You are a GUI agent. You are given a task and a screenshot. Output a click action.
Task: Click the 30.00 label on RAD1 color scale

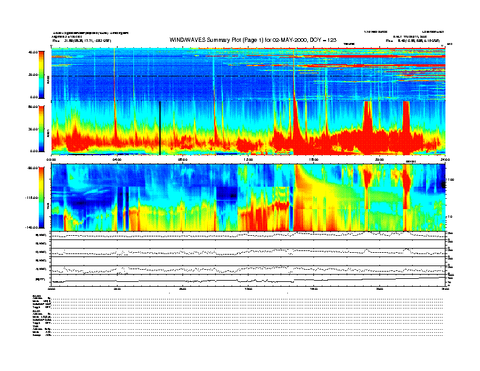[x=33, y=129]
